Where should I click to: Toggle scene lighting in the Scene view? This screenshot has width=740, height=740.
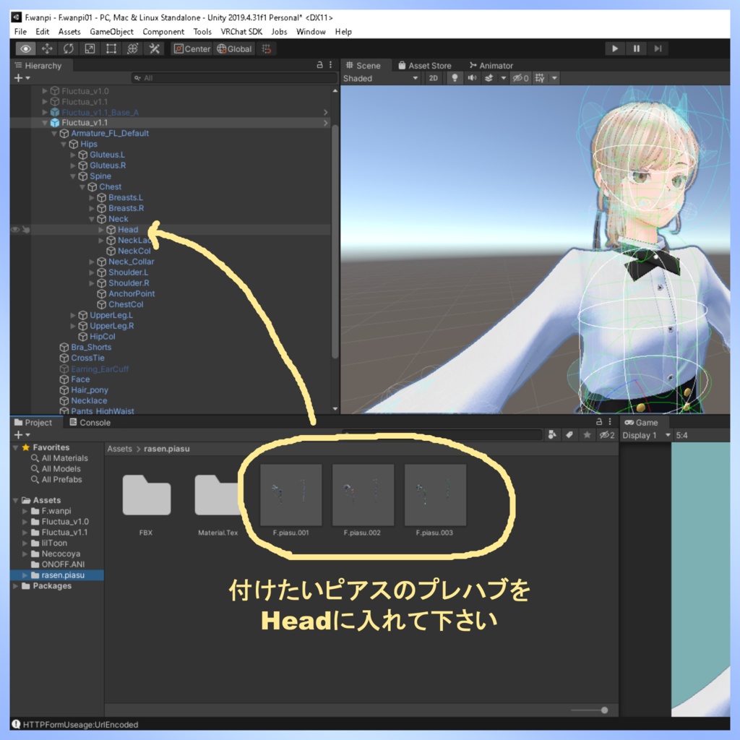[x=455, y=78]
